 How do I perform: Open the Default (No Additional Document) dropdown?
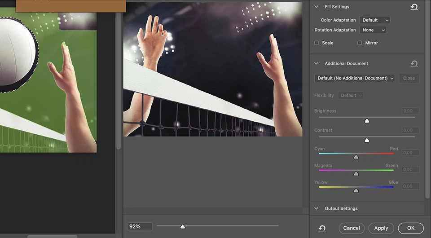pyautogui.click(x=355, y=78)
